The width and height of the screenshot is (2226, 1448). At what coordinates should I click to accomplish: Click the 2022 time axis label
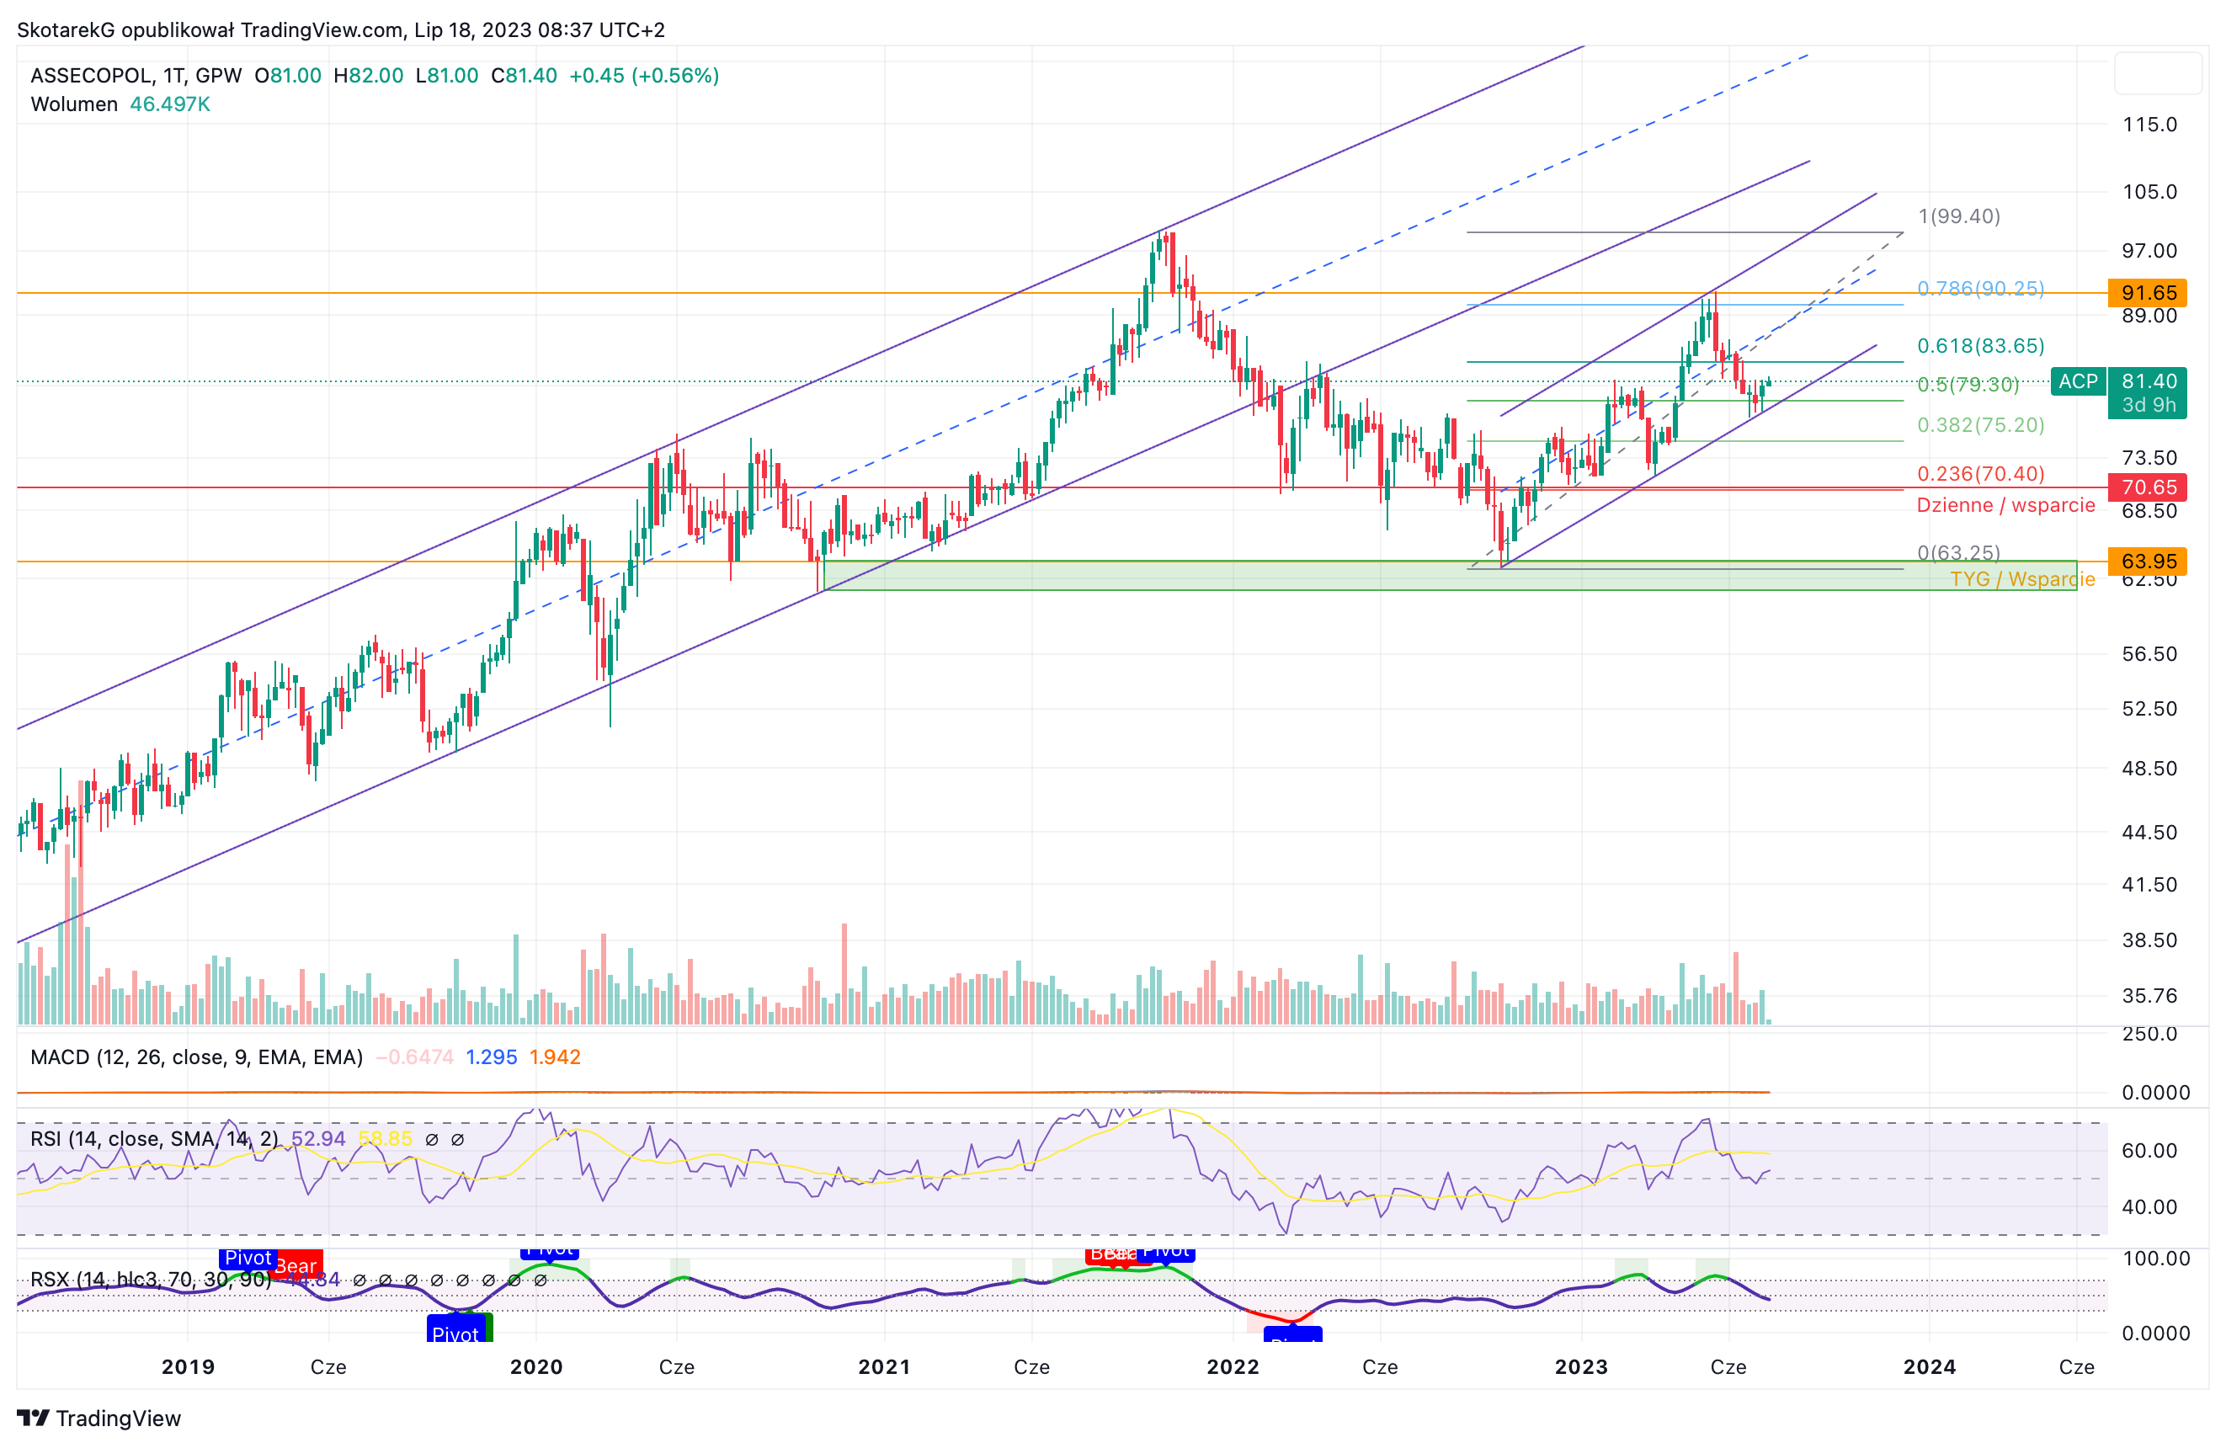click(x=1233, y=1366)
